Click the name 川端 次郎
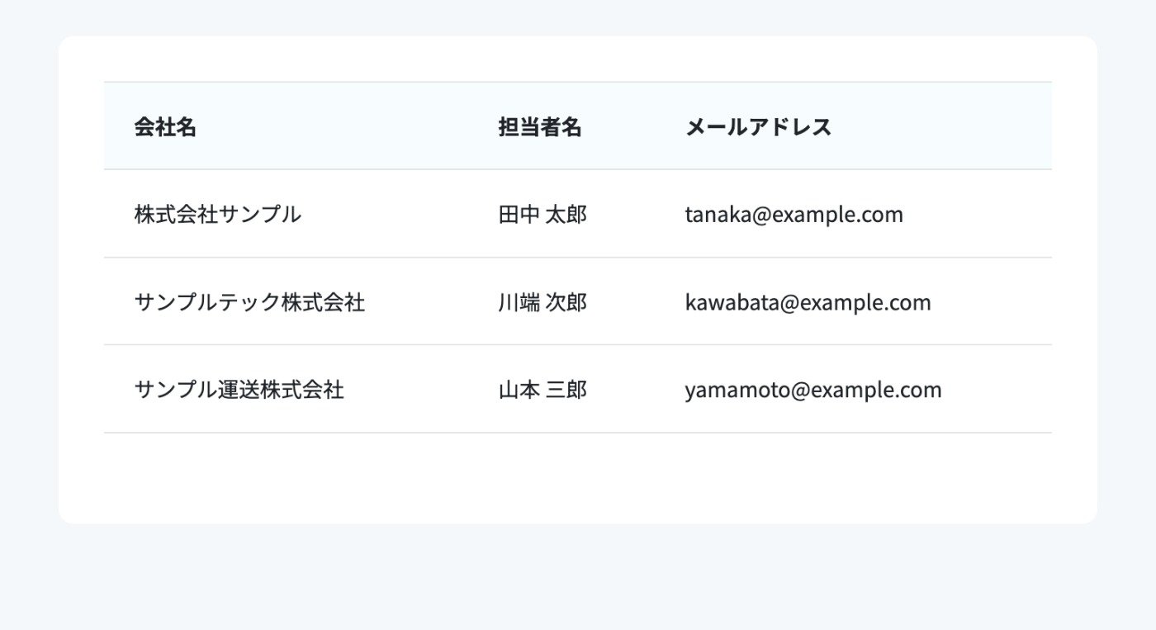Image resolution: width=1156 pixels, height=630 pixels. (x=542, y=302)
